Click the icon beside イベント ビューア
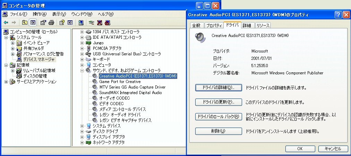This screenshot has width=351, height=156. click(x=19, y=43)
